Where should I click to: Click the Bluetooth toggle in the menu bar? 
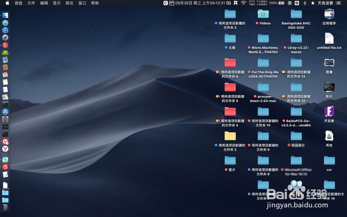pos(305,3)
